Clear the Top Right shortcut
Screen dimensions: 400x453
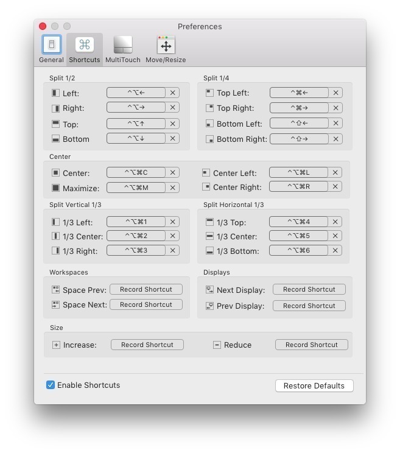[x=335, y=107]
